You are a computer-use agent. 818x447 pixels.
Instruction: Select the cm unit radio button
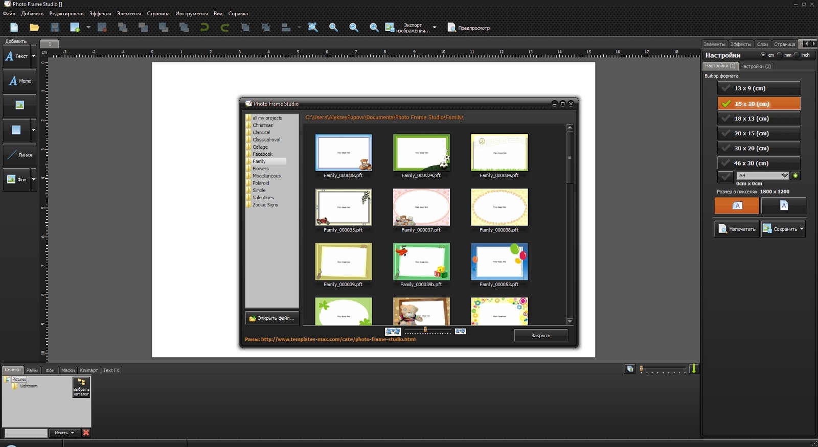click(763, 55)
